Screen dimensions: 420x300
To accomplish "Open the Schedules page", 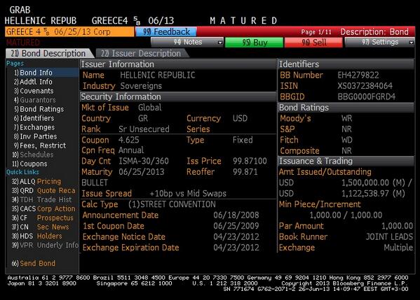I will [x=33, y=155].
